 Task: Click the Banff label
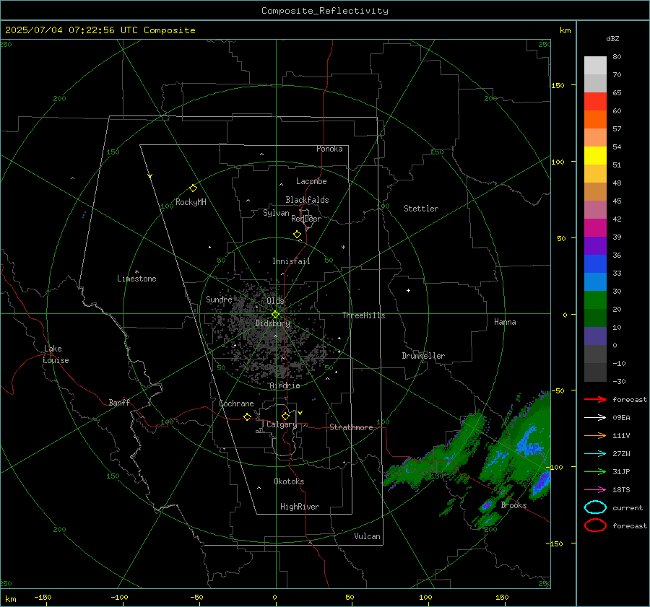coord(119,403)
